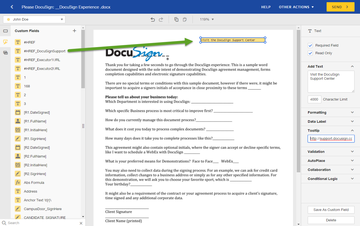Uncheck the Required Field checkbox
Image resolution: width=360 pixels, height=226 pixels.
[310, 45]
